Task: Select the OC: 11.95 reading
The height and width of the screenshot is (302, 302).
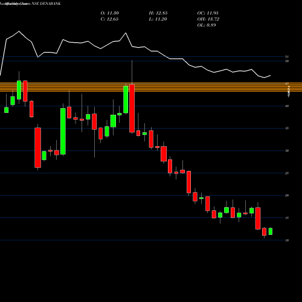Action: tap(208, 13)
